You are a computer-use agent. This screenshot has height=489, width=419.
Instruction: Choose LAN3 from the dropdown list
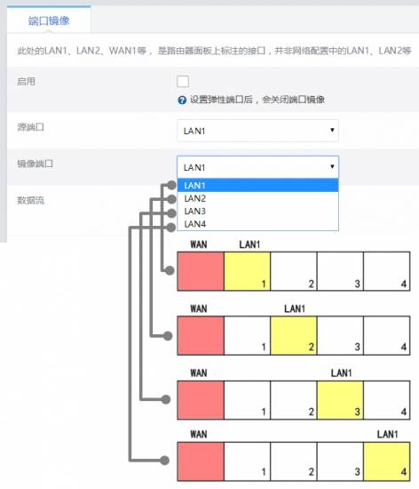pos(257,211)
